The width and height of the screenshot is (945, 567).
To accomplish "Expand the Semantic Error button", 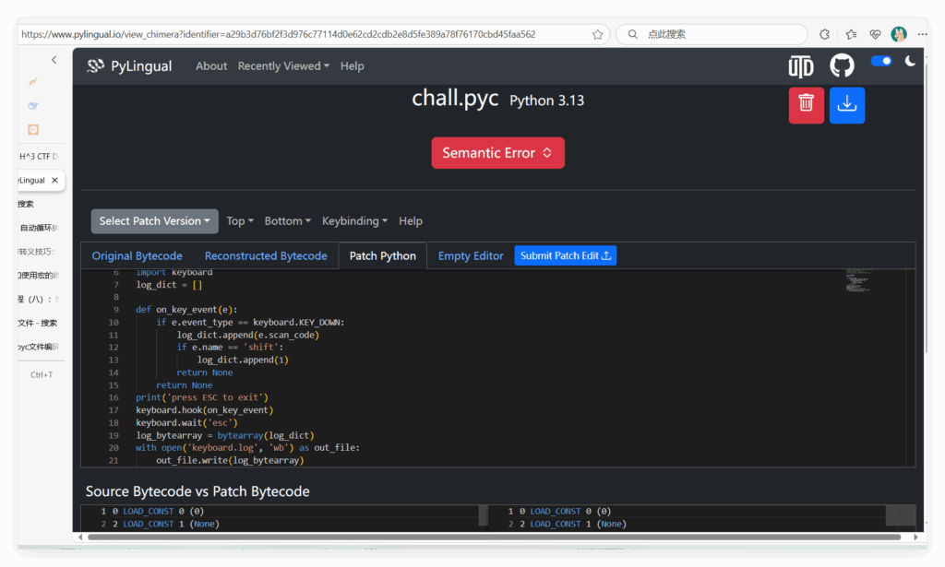I will pyautogui.click(x=497, y=153).
